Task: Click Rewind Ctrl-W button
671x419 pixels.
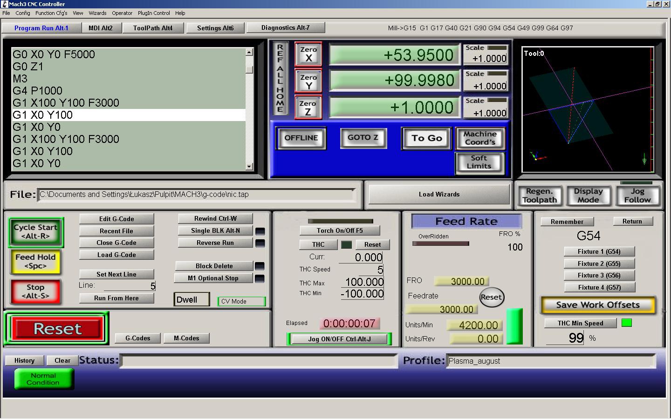Action: [x=215, y=218]
